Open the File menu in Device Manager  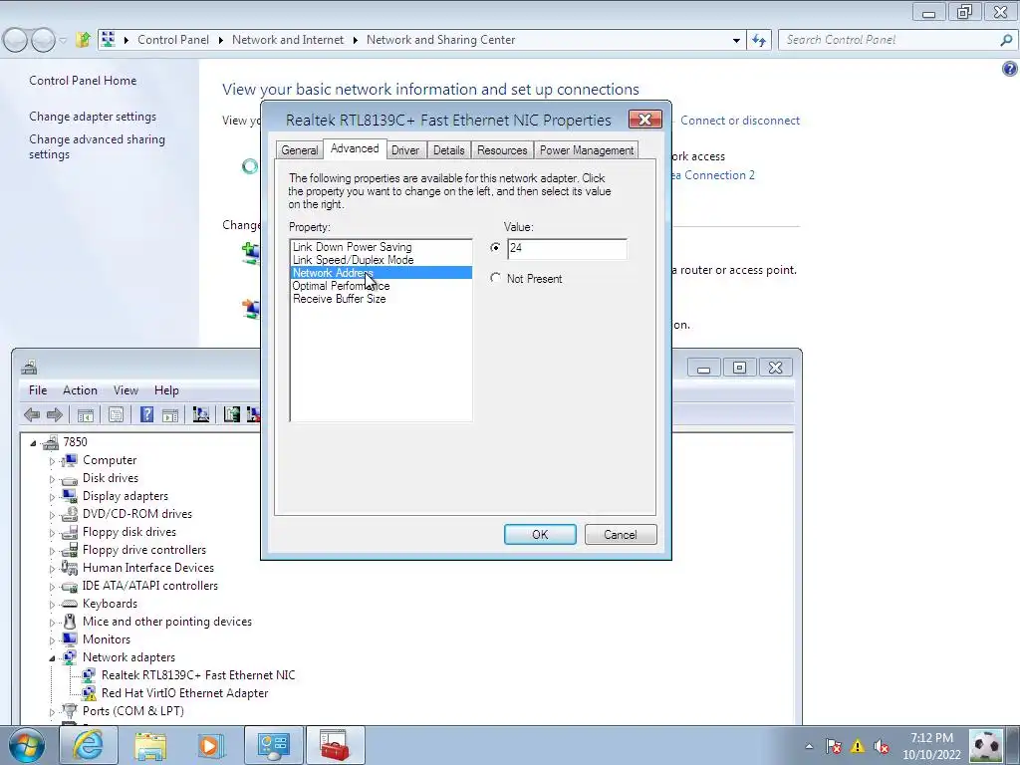38,390
